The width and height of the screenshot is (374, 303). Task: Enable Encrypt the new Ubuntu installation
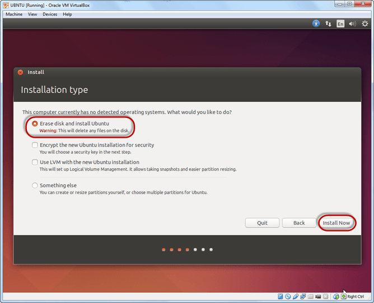coord(35,145)
